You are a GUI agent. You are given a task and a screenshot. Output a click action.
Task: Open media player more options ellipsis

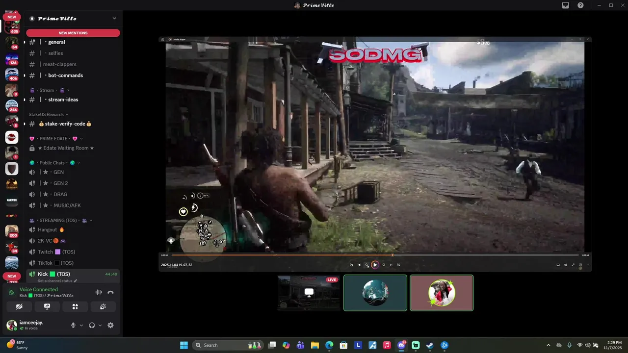tap(588, 265)
